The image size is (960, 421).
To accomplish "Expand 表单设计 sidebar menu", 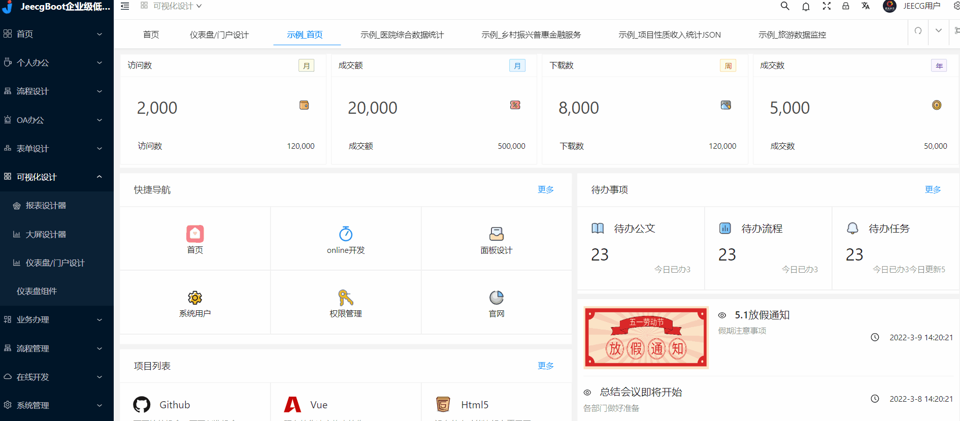I will point(57,148).
